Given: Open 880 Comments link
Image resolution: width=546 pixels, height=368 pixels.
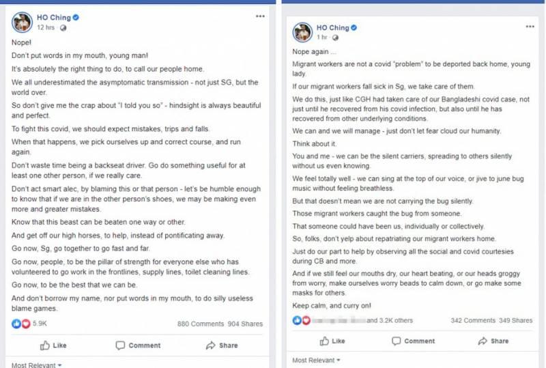Looking at the screenshot, I should tap(201, 324).
